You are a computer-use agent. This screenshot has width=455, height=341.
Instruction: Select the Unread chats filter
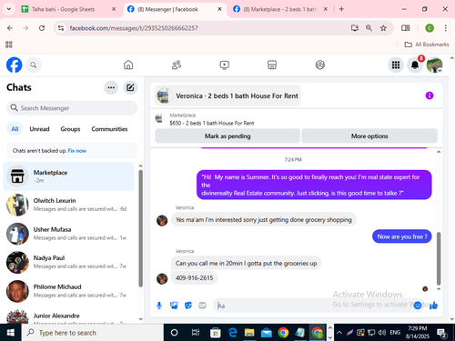[x=39, y=129]
